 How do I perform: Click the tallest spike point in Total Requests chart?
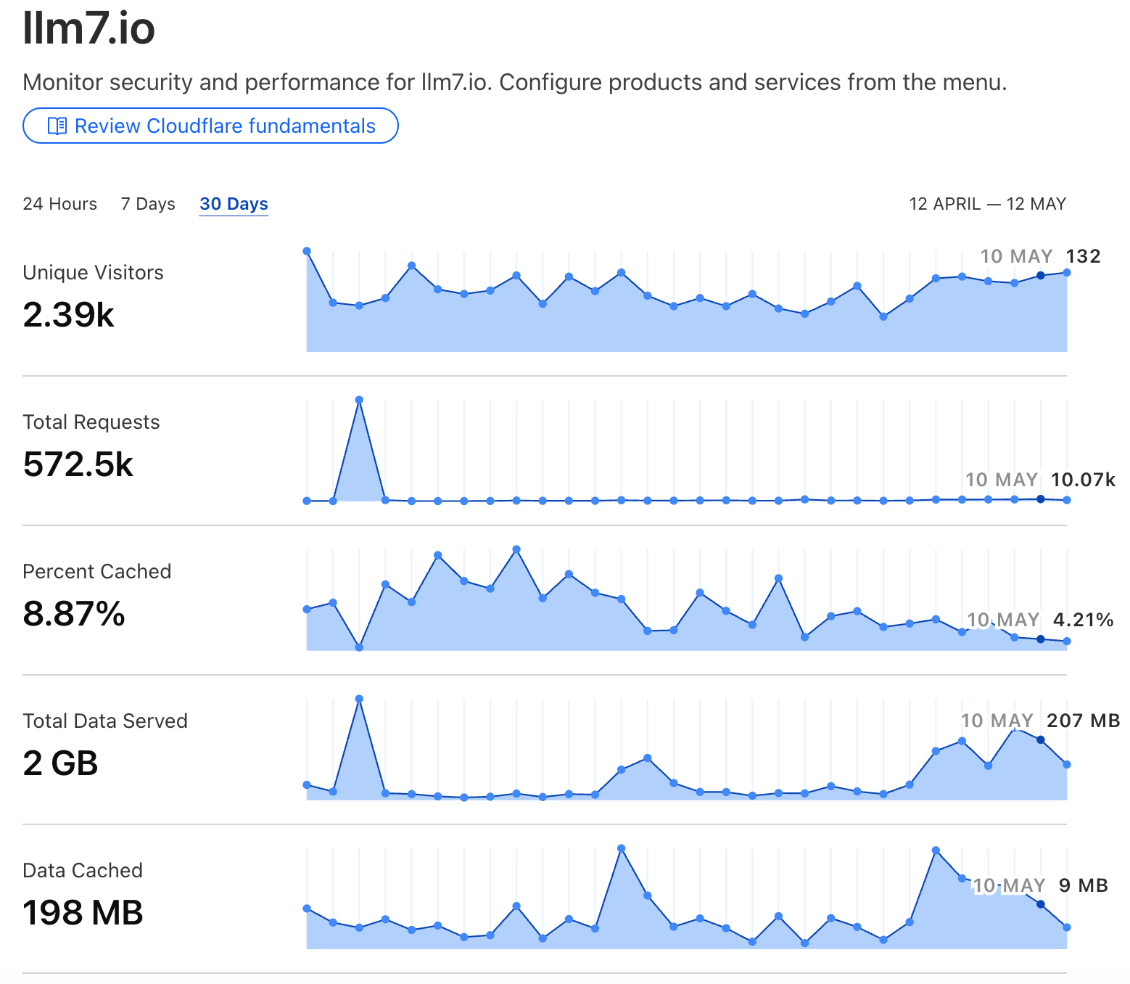coord(359,400)
